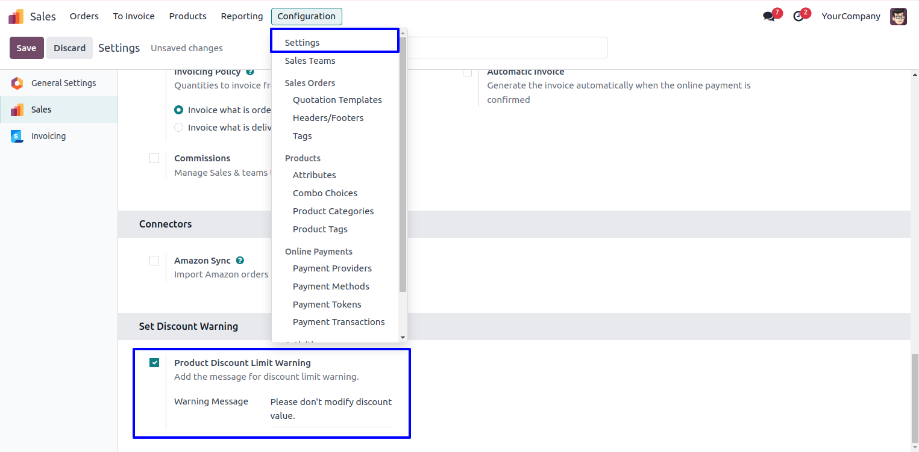The image size is (919, 452).
Task: Select the 'Invoice what is delivered' radio
Action: coord(178,128)
